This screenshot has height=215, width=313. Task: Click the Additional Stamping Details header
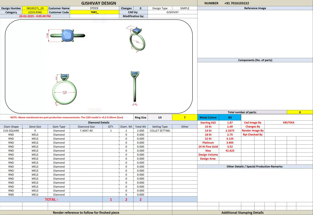[243, 213]
